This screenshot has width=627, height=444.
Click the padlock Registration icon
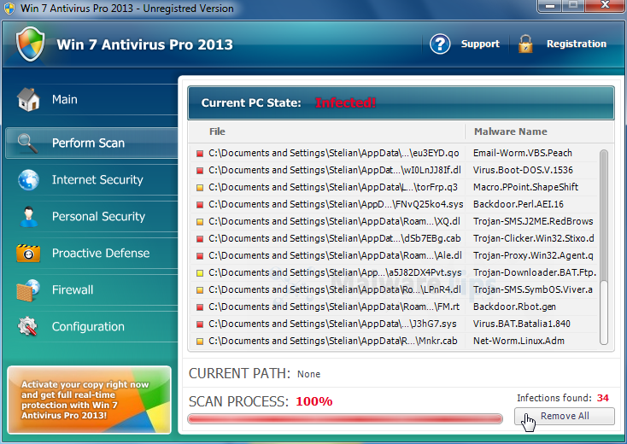point(525,44)
